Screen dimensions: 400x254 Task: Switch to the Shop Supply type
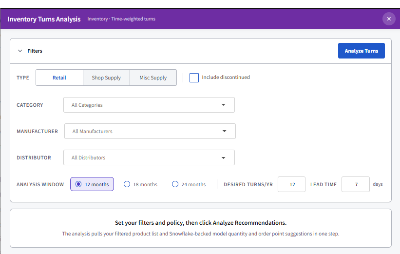106,78
